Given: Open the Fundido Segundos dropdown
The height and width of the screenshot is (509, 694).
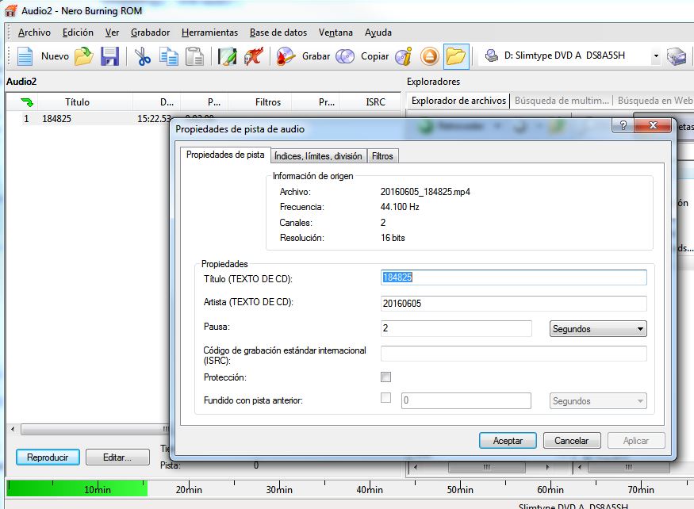Looking at the screenshot, I should pyautogui.click(x=598, y=401).
